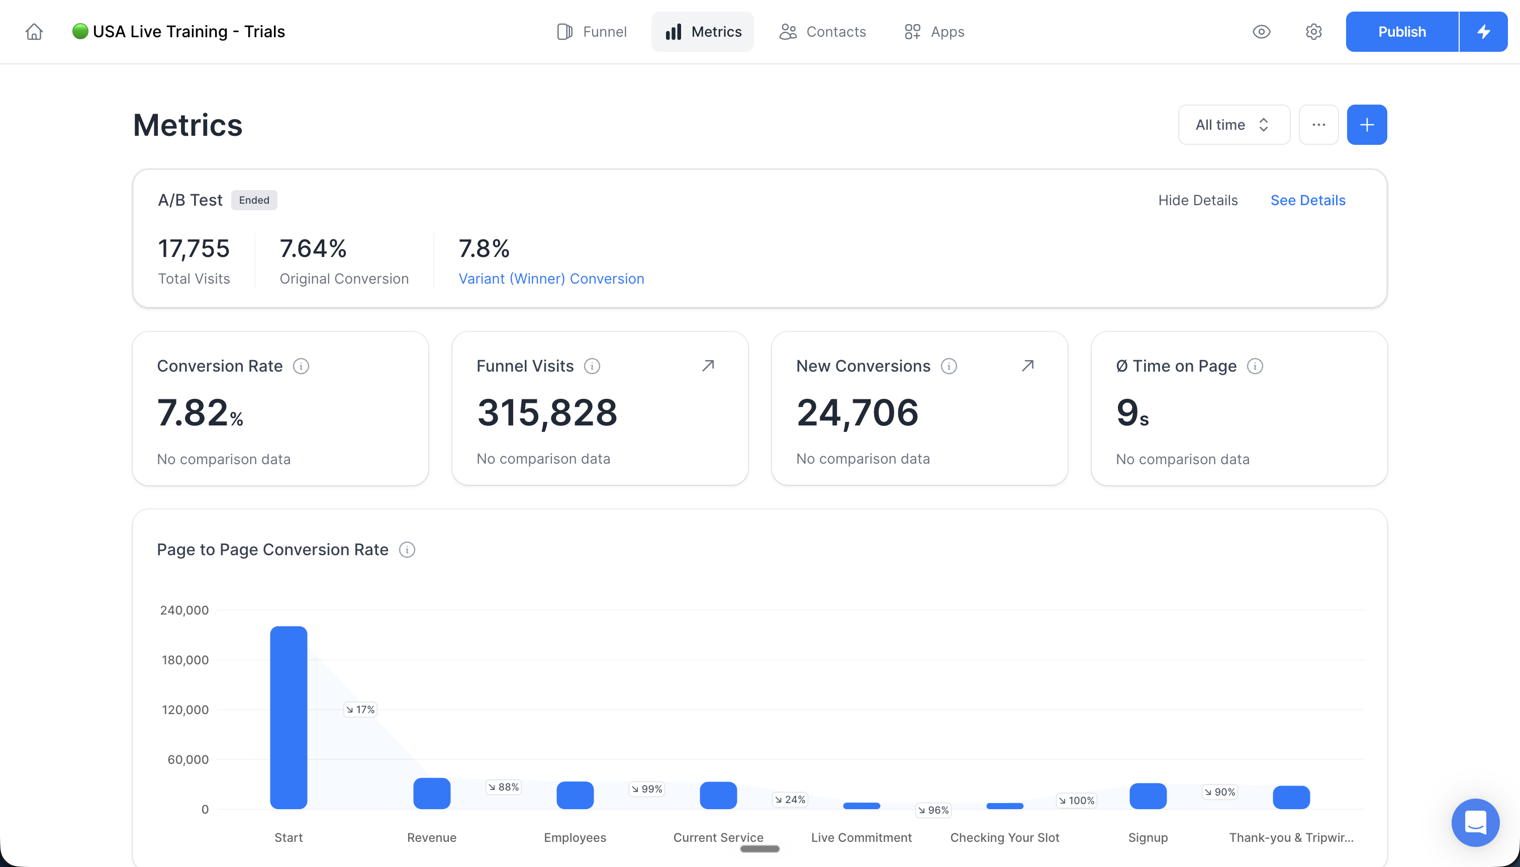The height and width of the screenshot is (867, 1520).
Task: Click the USA Live Training - Trials title
Action: click(x=188, y=31)
